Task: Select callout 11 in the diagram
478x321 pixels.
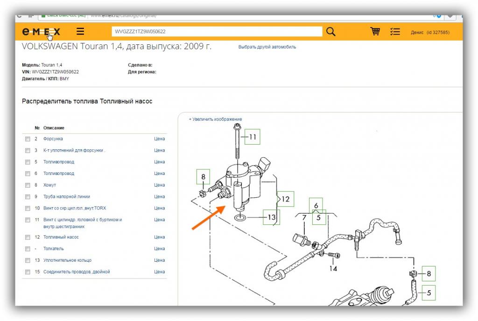Action: point(253,137)
